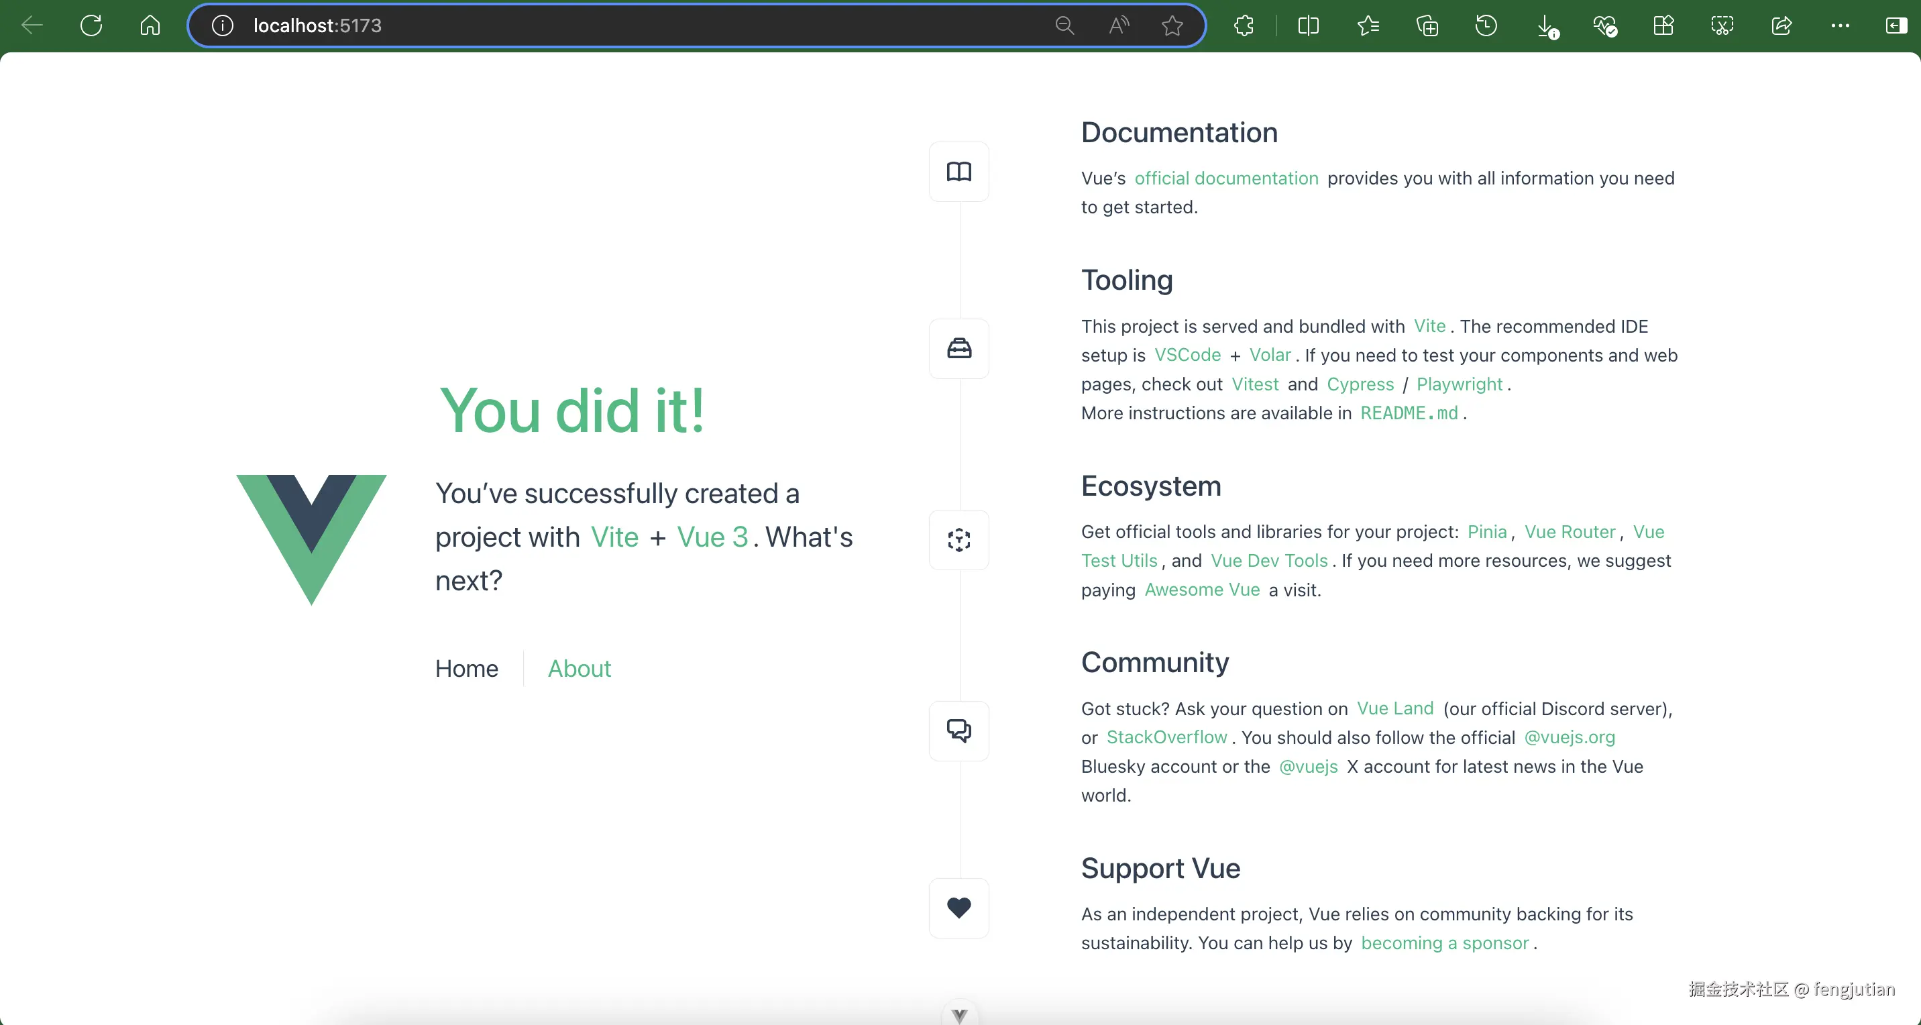This screenshot has width=1921, height=1025.
Task: Toggle split screen view
Action: 1308,25
